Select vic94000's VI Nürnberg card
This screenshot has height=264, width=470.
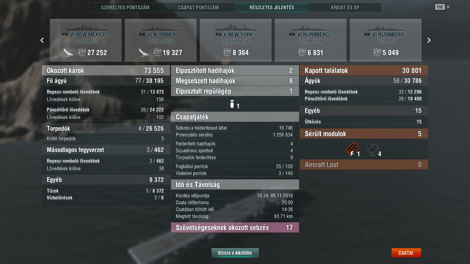[x=386, y=40]
